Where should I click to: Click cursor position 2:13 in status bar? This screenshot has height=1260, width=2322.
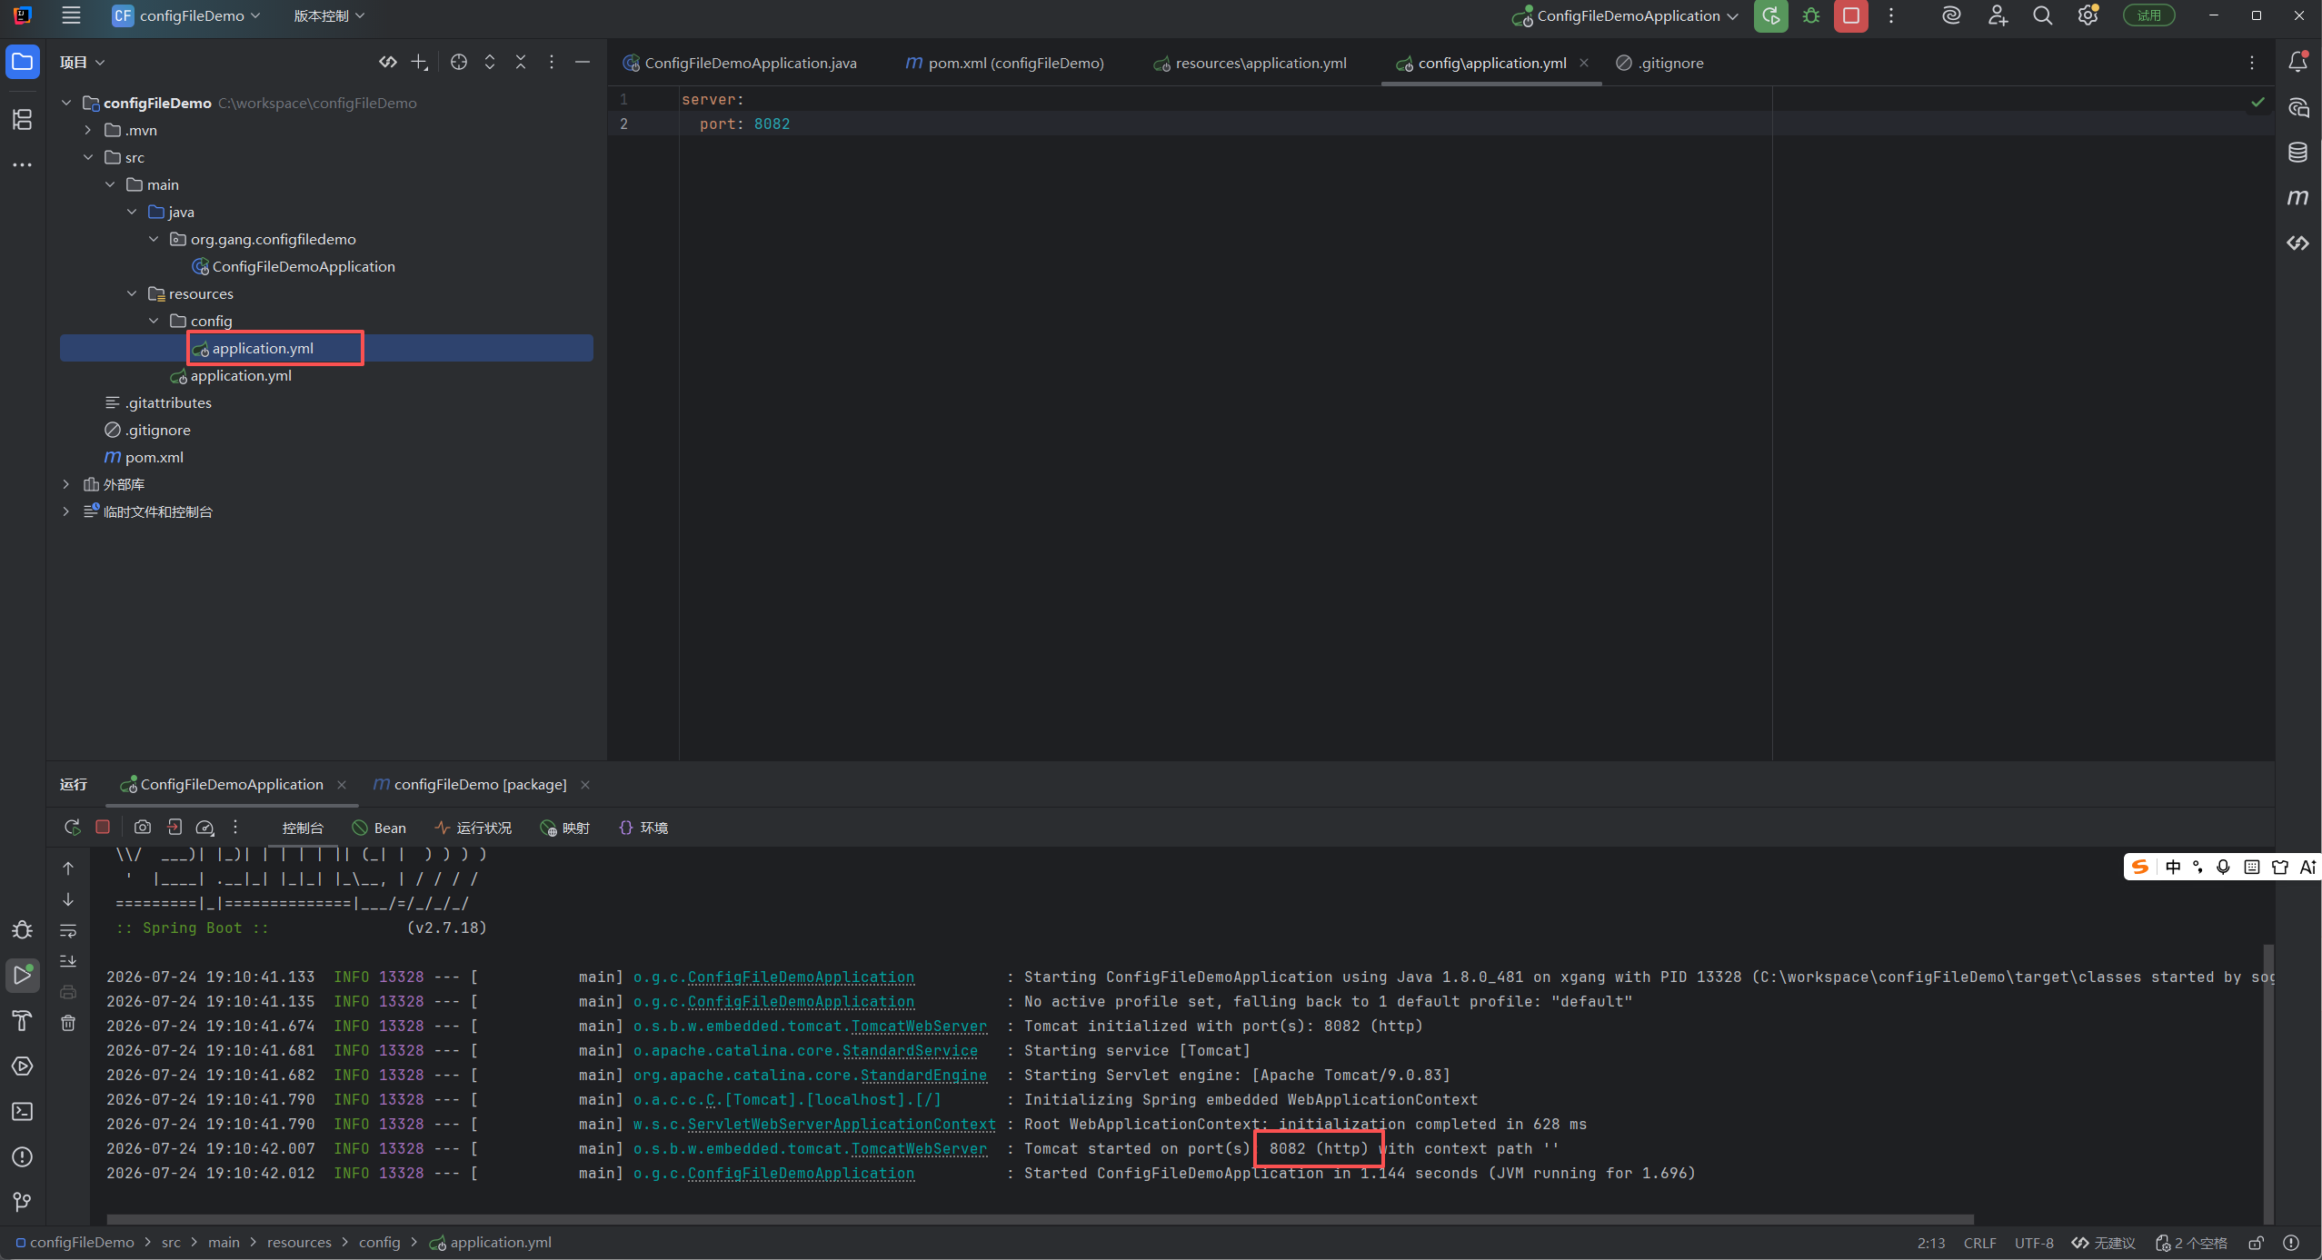pos(1931,1243)
